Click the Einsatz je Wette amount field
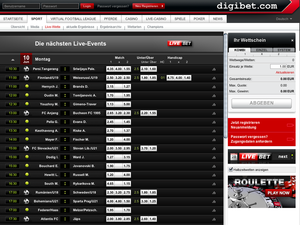Screen dimensions: 300x225 (278, 67)
